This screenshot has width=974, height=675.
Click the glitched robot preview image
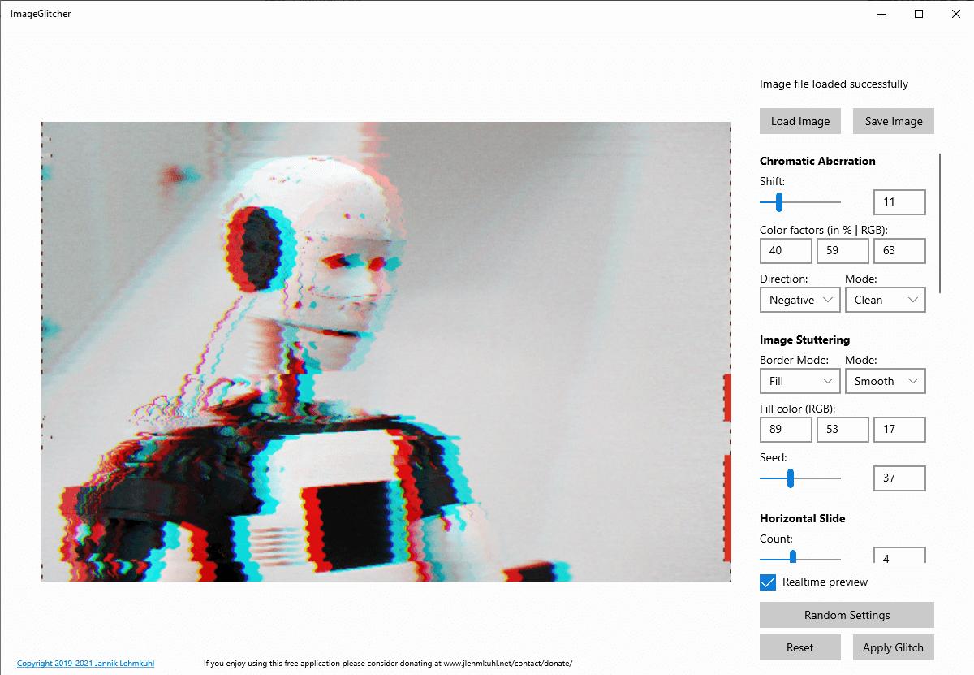(x=386, y=352)
